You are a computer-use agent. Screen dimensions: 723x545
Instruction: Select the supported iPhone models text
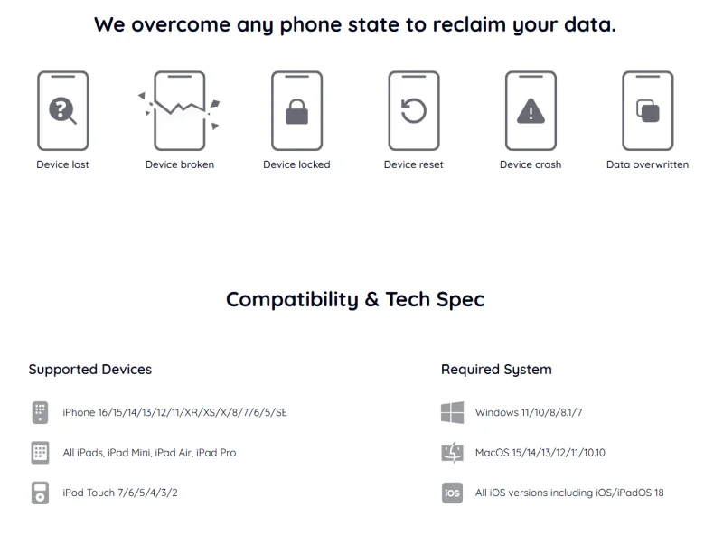[174, 412]
